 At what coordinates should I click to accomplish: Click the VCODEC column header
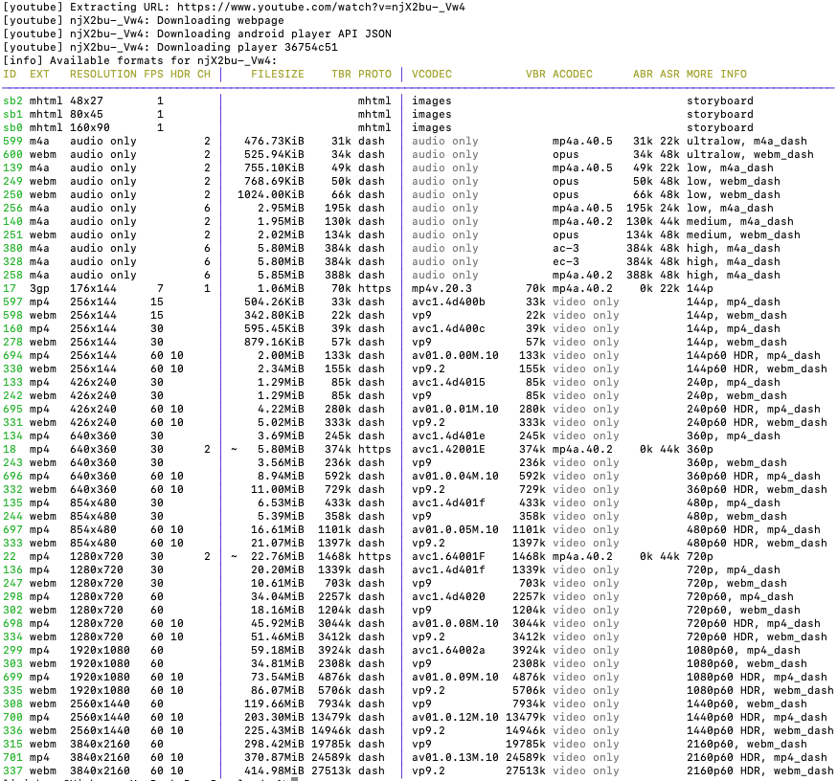[432, 74]
